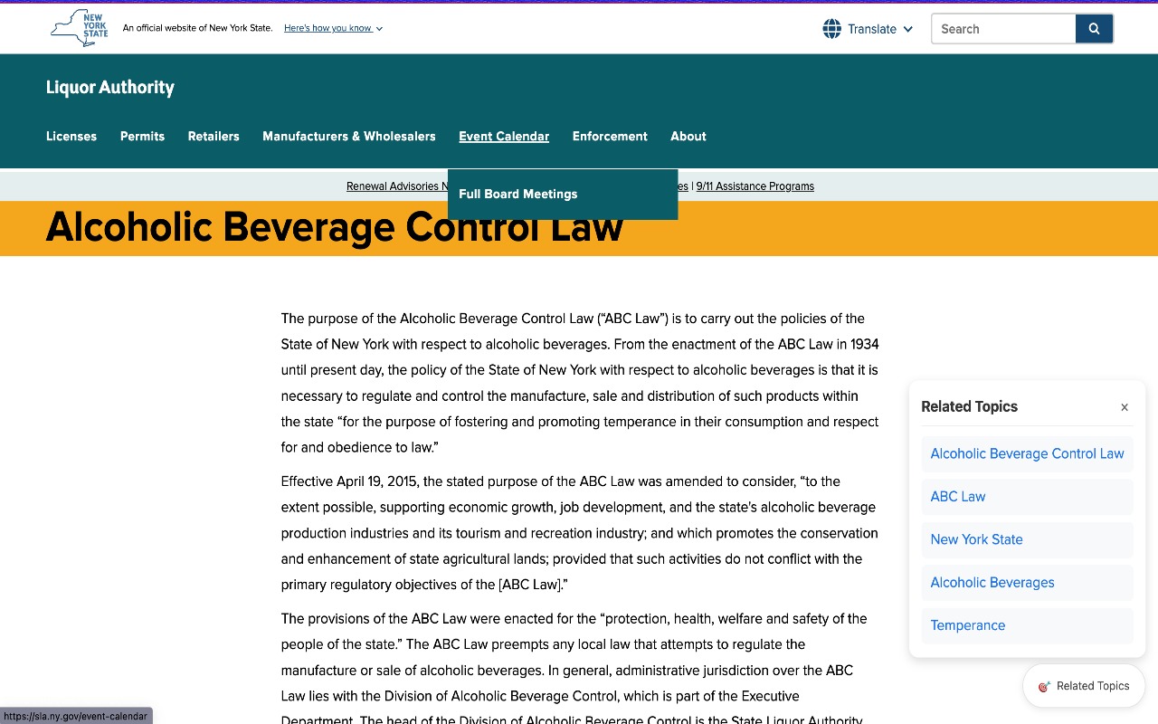The image size is (1158, 724).
Task: Click the Alcoholic Beverage Control Law page heading
Action: 335,226
